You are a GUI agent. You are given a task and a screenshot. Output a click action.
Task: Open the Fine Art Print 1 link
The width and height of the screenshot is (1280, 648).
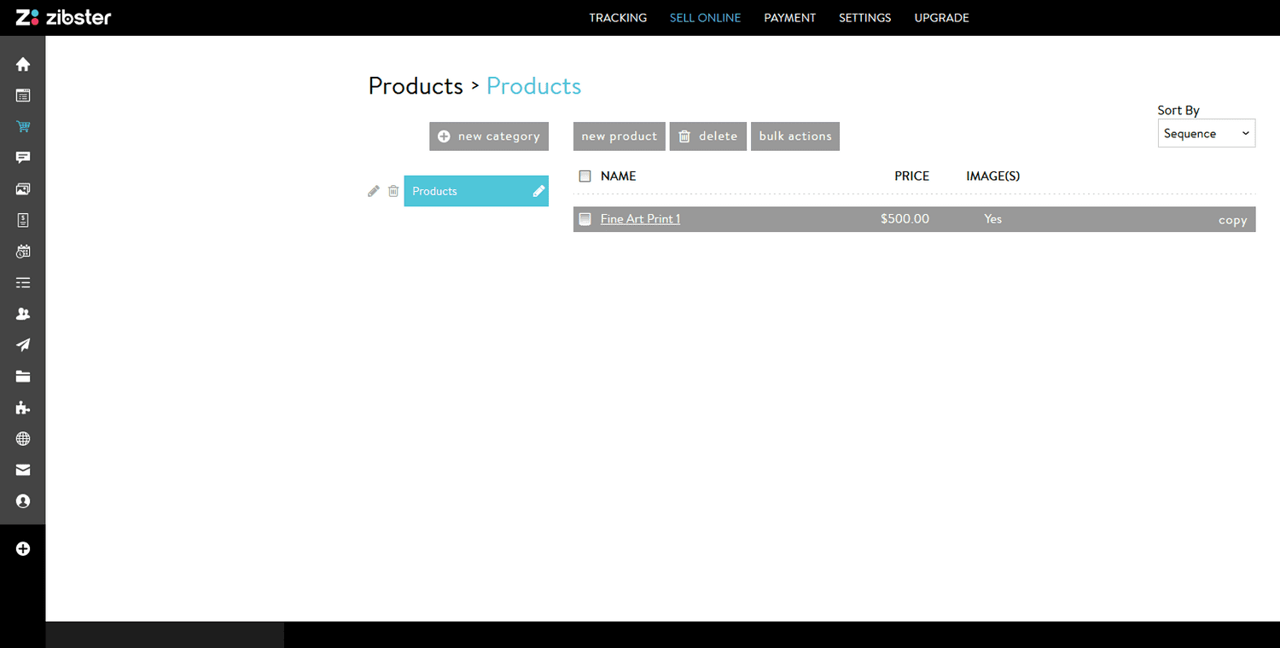point(640,218)
